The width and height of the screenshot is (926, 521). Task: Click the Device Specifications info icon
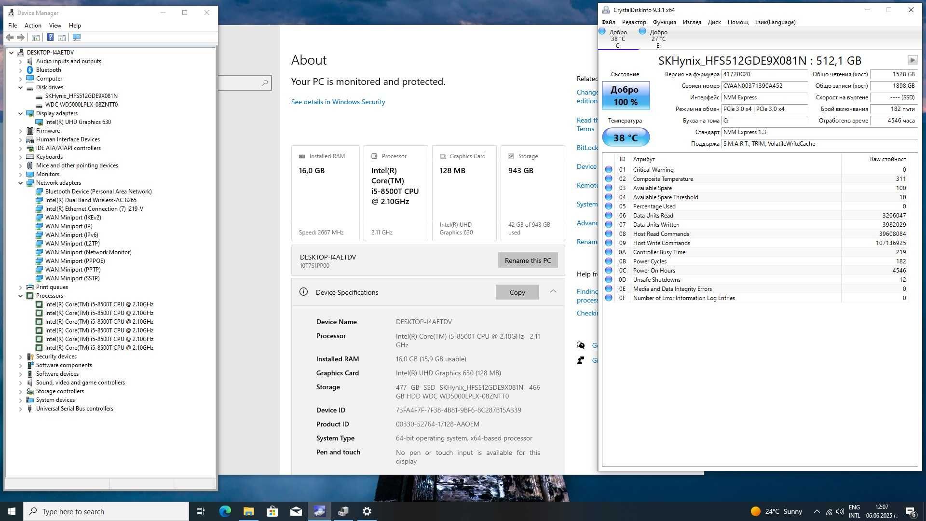303,292
